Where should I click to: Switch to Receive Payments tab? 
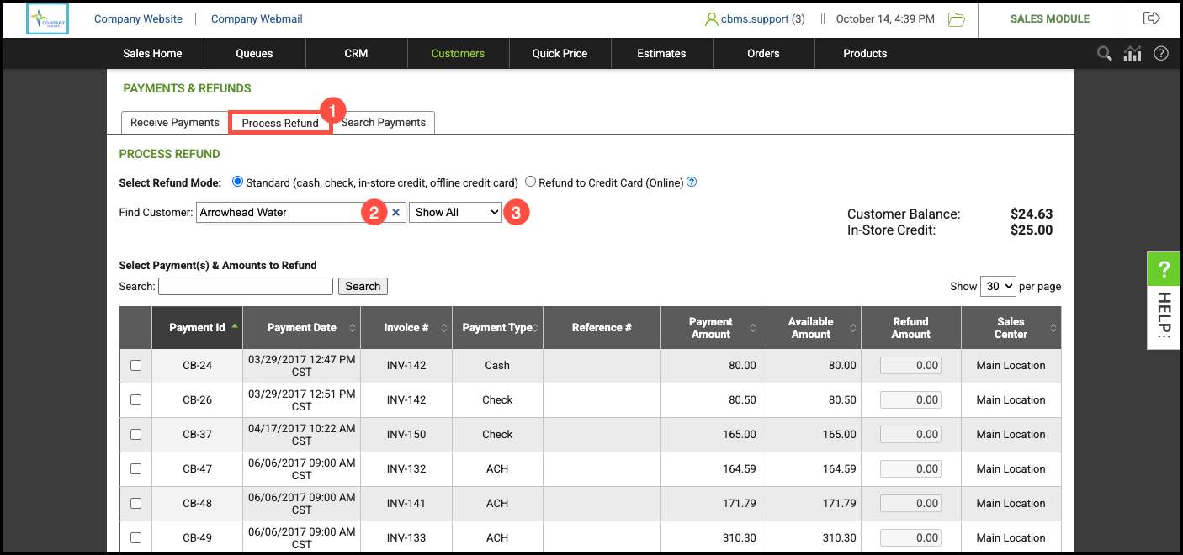coord(175,123)
